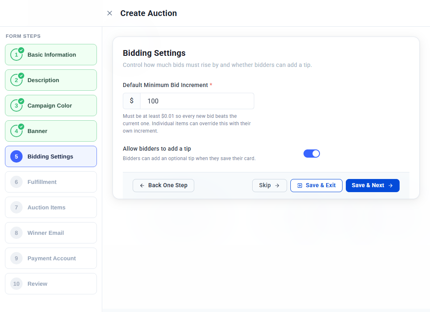The width and height of the screenshot is (430, 312).
Task: Click the dollar sign prefix
Action: [x=132, y=101]
